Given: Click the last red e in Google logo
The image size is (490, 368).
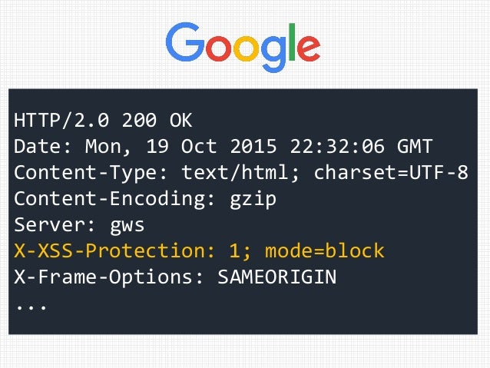Looking at the screenshot, I should pos(309,48).
